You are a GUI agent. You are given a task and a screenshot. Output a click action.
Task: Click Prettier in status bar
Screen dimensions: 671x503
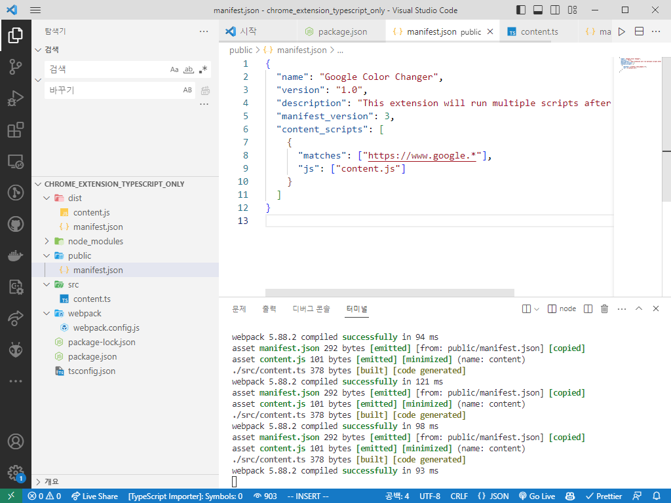(x=604, y=496)
